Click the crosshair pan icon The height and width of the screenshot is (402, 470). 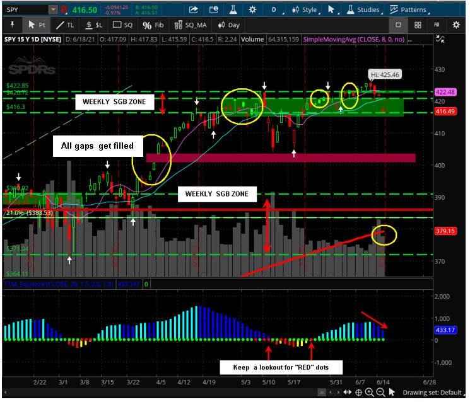(x=358, y=392)
